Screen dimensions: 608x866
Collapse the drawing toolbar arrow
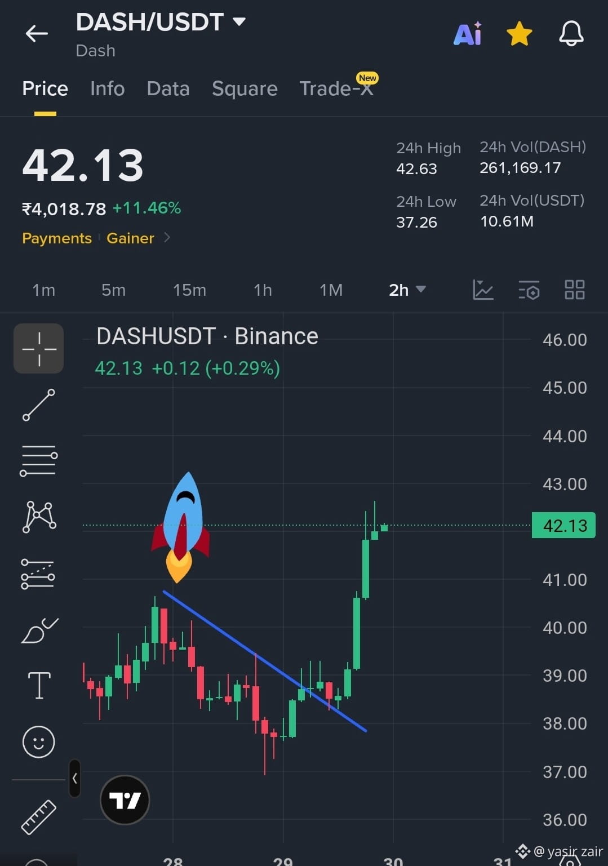(74, 778)
